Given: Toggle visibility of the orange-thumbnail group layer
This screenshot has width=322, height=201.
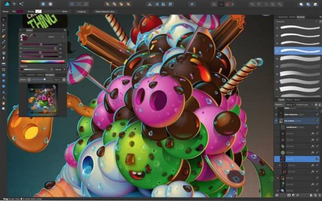Looking at the screenshot, I should click(317, 178).
